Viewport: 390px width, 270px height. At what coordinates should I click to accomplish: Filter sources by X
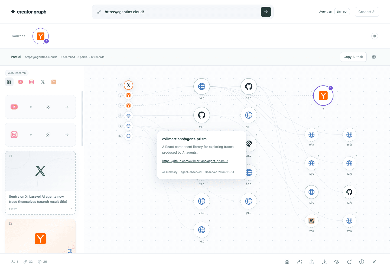[x=43, y=82]
